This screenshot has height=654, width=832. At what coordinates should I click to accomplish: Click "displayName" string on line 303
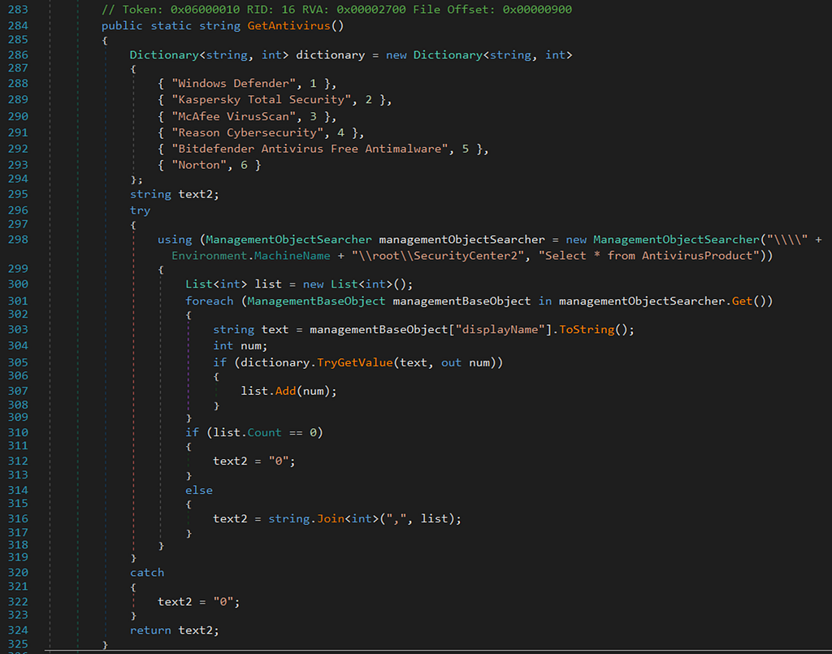point(500,329)
